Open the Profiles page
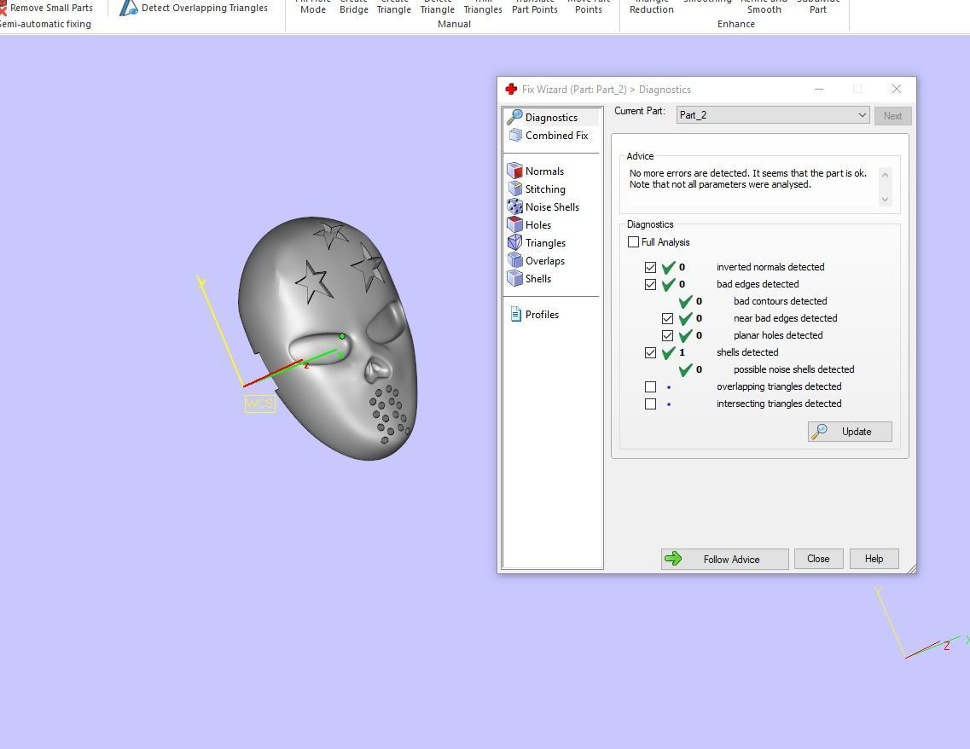 [534, 314]
